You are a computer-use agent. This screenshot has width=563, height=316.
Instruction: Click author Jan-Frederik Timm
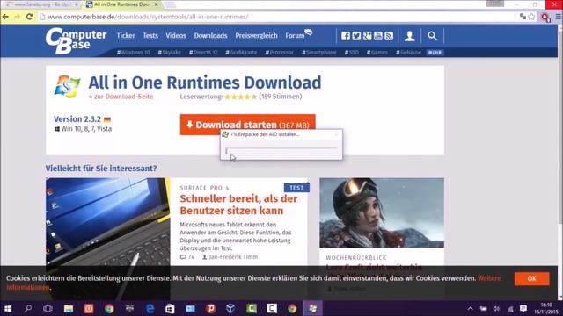230,257
